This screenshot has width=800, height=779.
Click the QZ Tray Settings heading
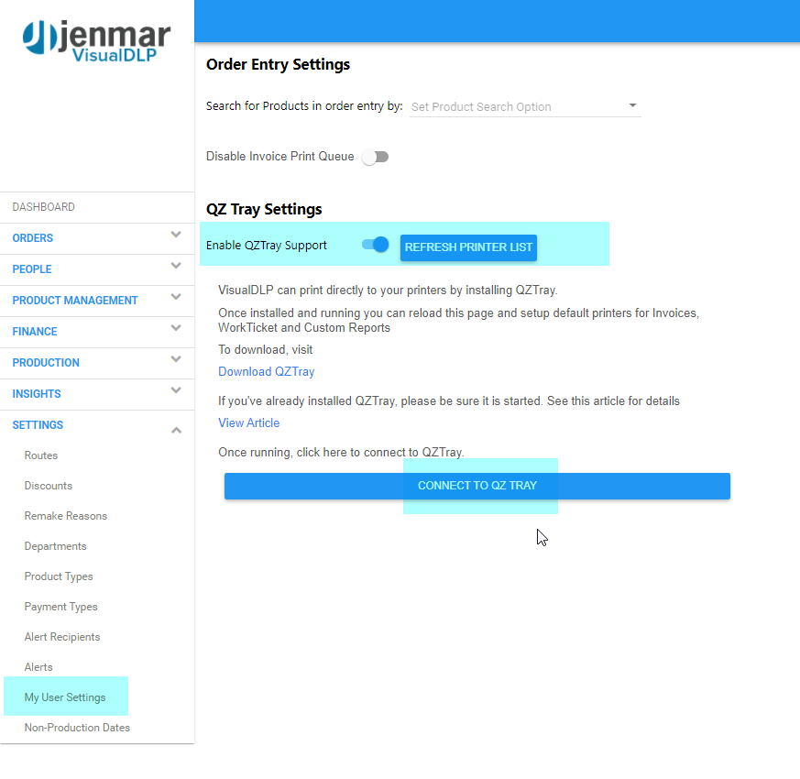(264, 210)
